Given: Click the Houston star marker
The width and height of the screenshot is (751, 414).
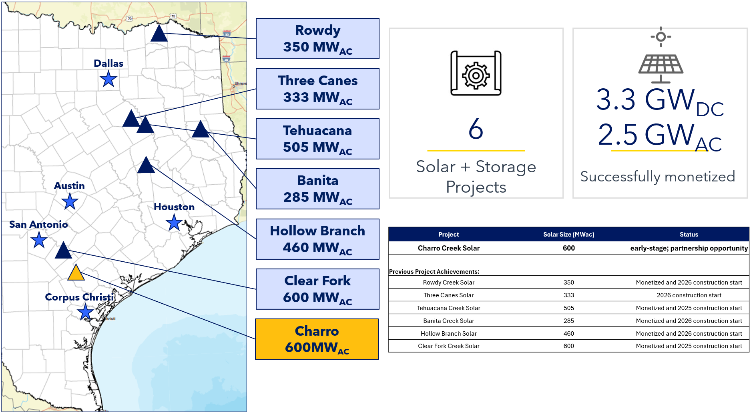Looking at the screenshot, I should (174, 223).
